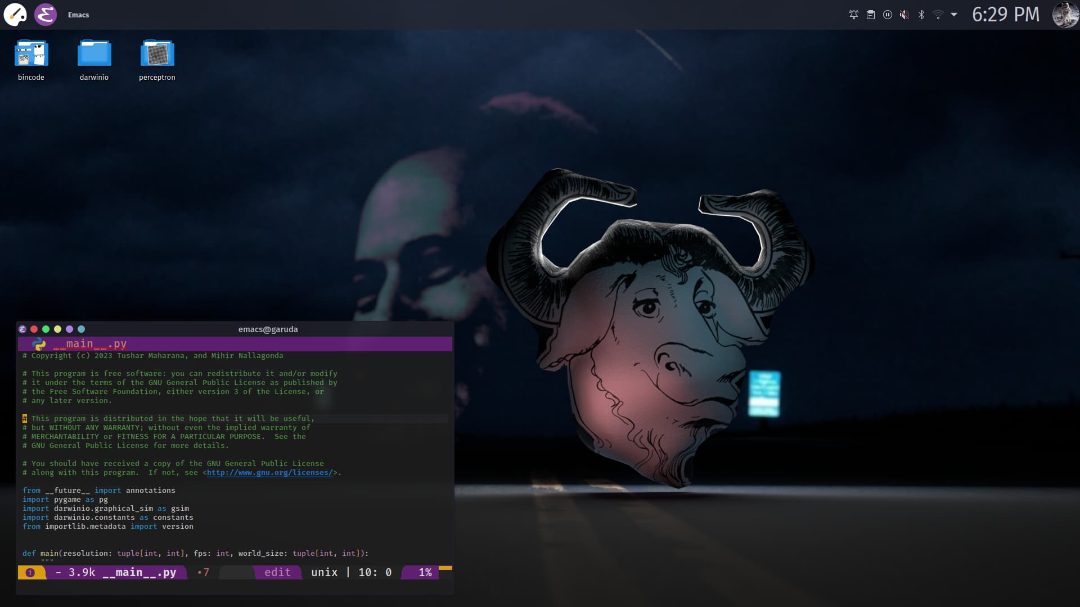Open the clipboard tray icon
The width and height of the screenshot is (1080, 607).
pyautogui.click(x=871, y=15)
